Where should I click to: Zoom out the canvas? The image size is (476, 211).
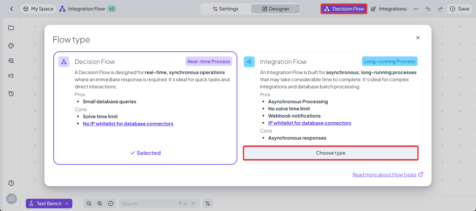[x=89, y=204]
